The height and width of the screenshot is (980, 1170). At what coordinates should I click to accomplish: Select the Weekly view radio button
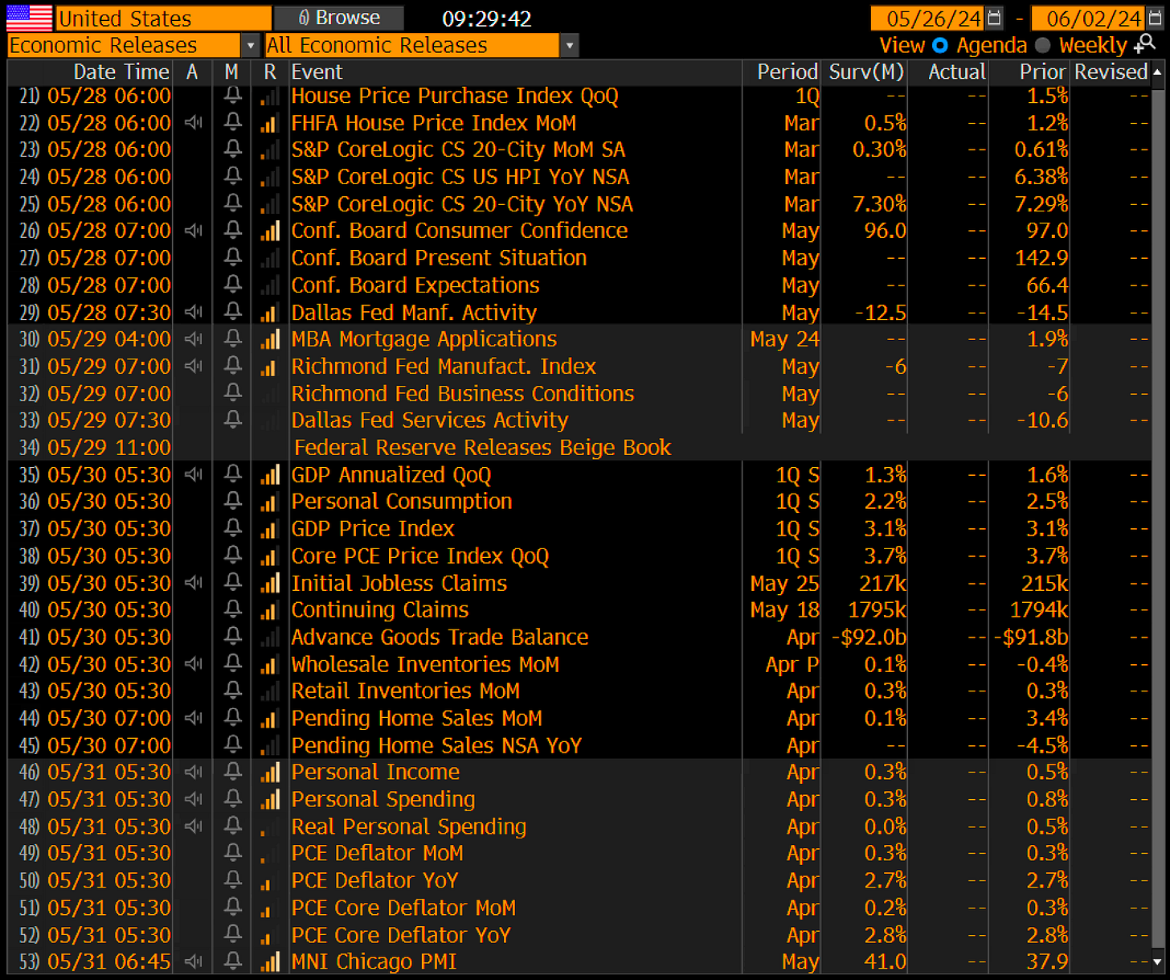(x=1042, y=46)
